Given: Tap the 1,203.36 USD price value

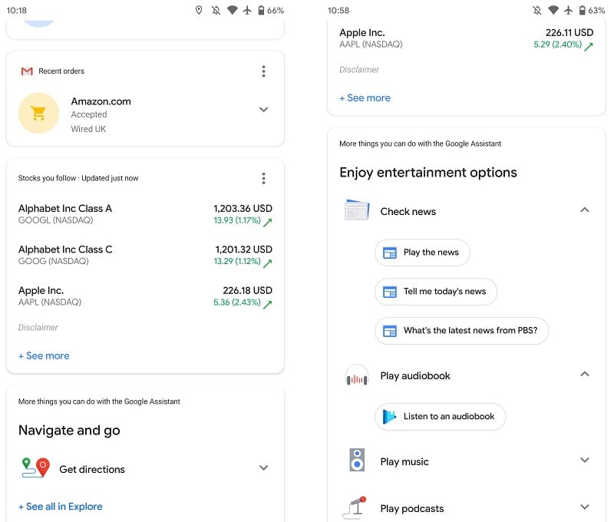Looking at the screenshot, I should click(243, 208).
